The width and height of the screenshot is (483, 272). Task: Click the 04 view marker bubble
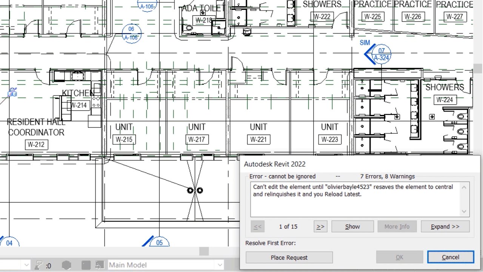[x=9, y=243]
